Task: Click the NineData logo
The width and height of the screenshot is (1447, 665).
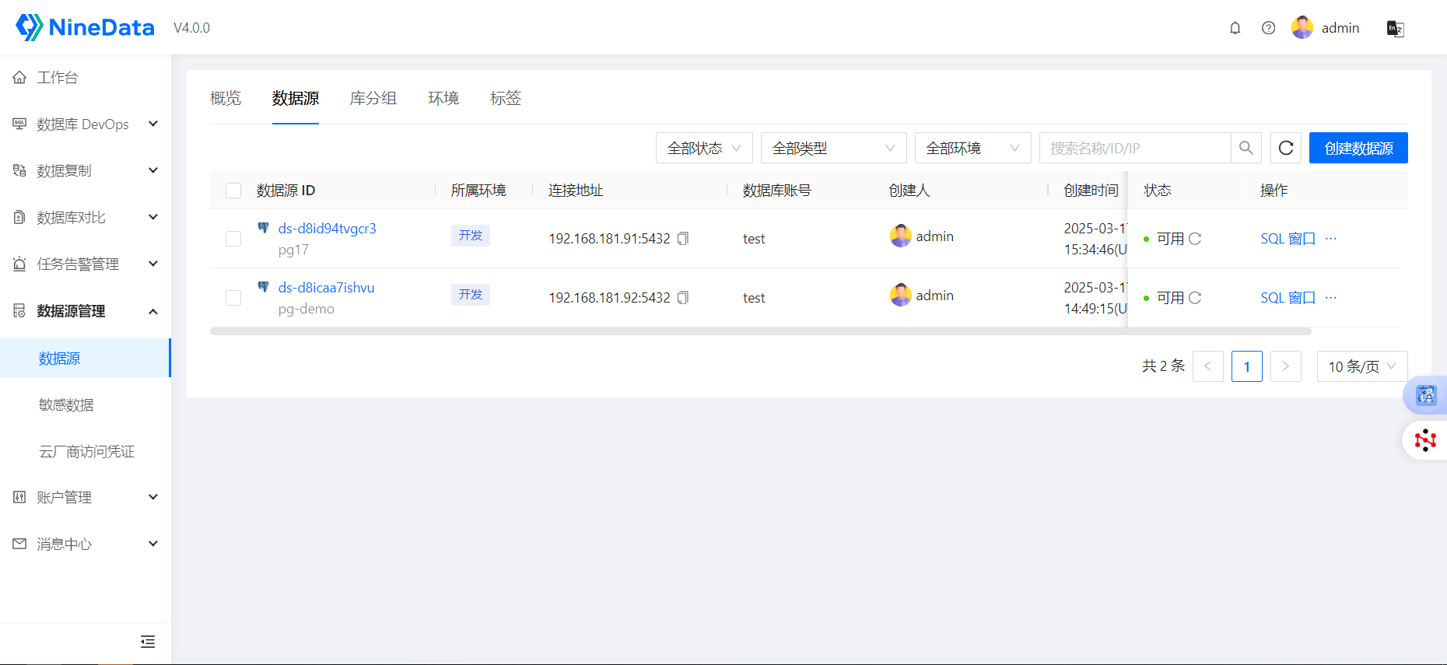Action: pos(85,27)
